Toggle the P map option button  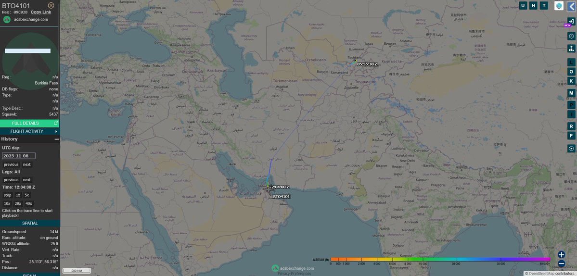pyautogui.click(x=571, y=104)
